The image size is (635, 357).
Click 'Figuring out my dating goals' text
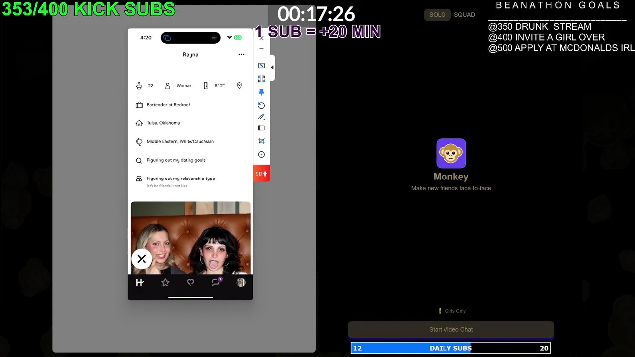pyautogui.click(x=176, y=160)
